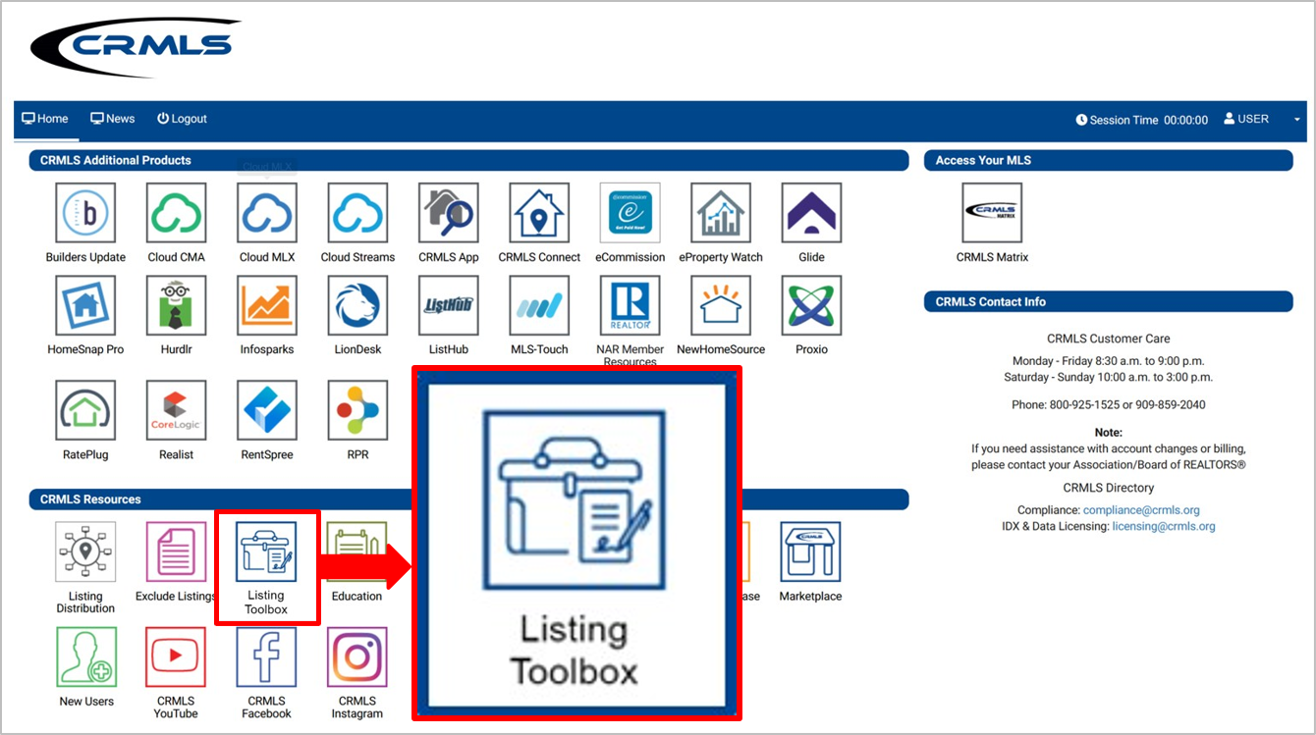Launch eCommission
The height and width of the screenshot is (735, 1316).
[630, 213]
